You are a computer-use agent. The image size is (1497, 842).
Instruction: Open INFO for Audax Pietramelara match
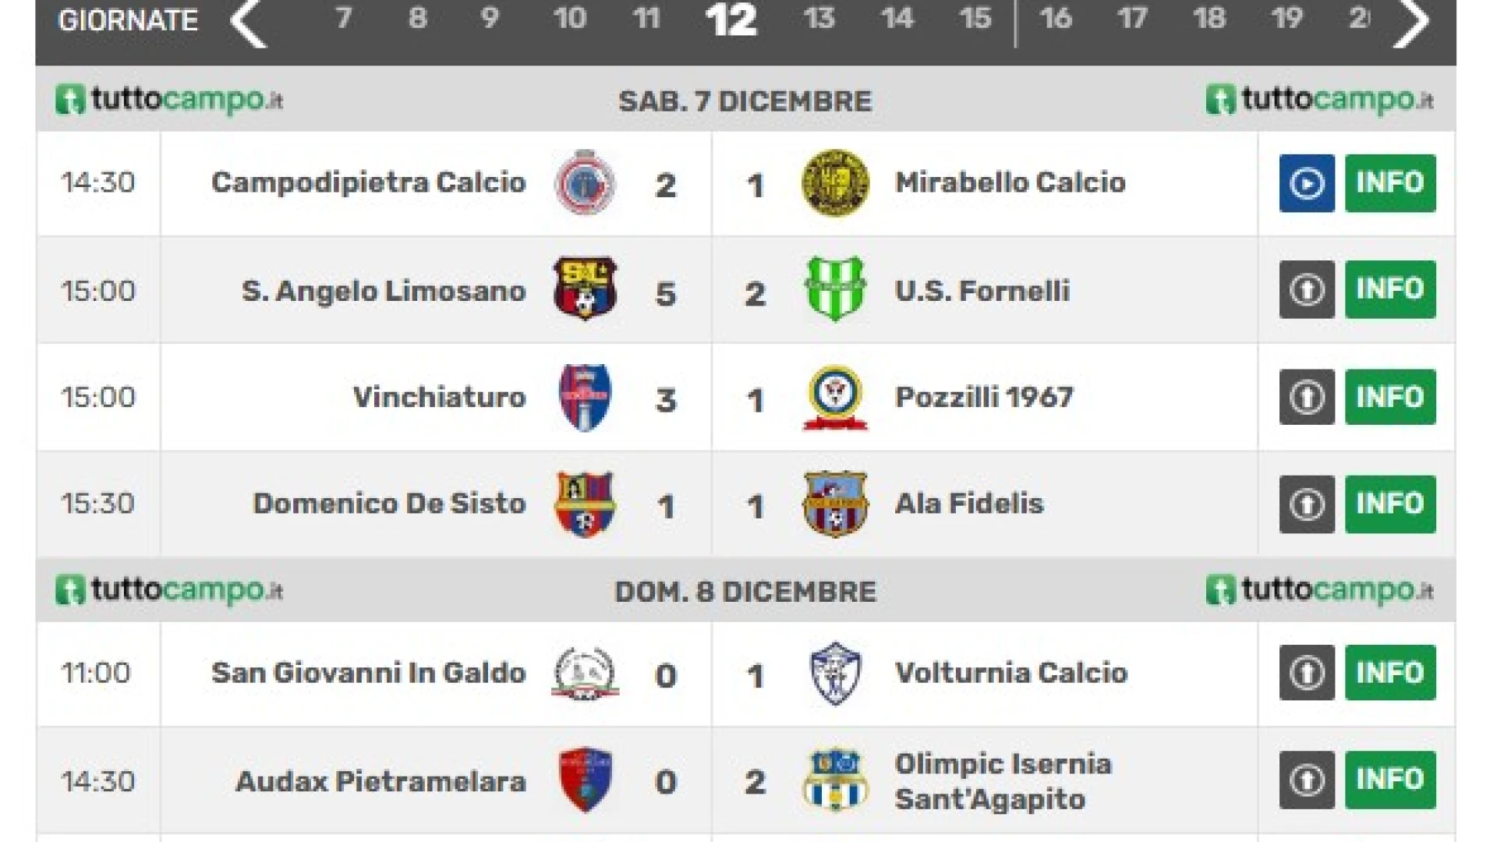click(x=1390, y=780)
